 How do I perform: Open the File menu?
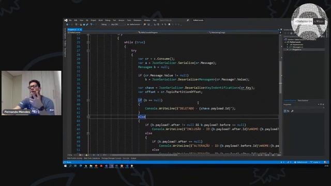coord(70,20)
